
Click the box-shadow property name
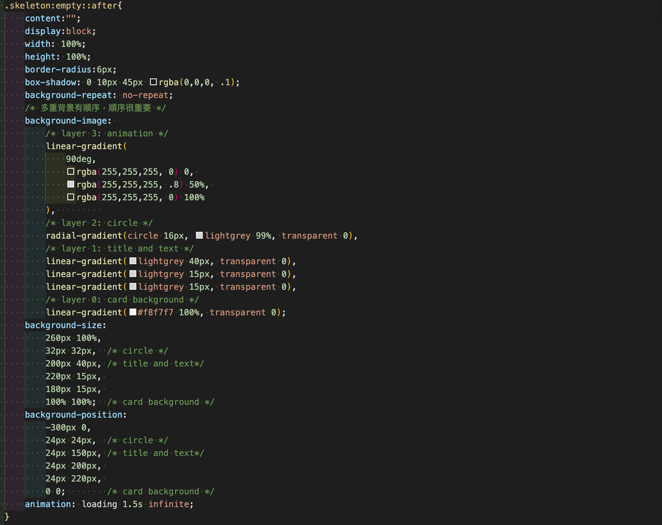pos(50,82)
